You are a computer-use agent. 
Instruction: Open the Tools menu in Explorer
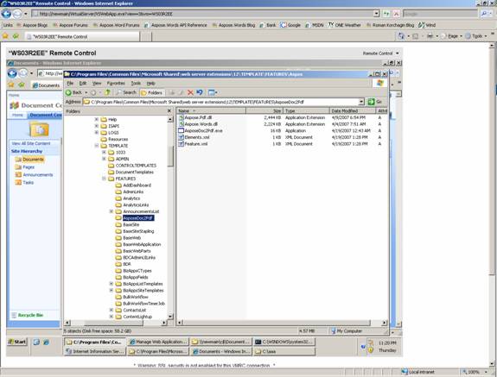136,83
